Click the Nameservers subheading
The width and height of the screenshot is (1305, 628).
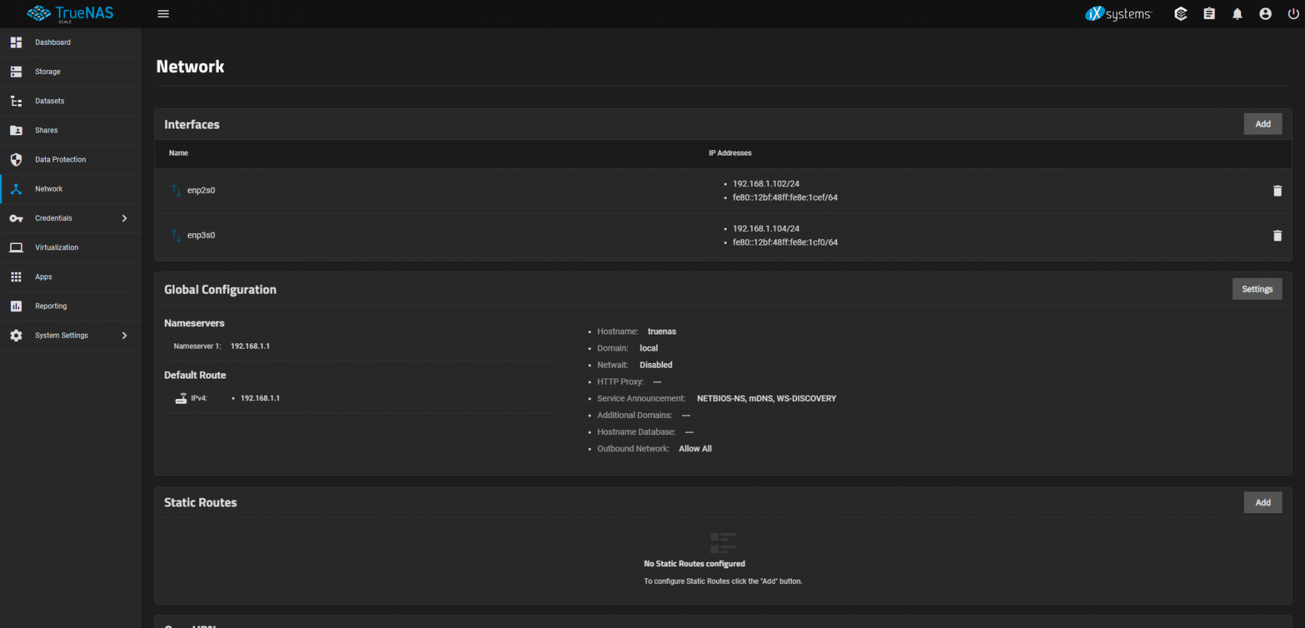[x=194, y=324]
